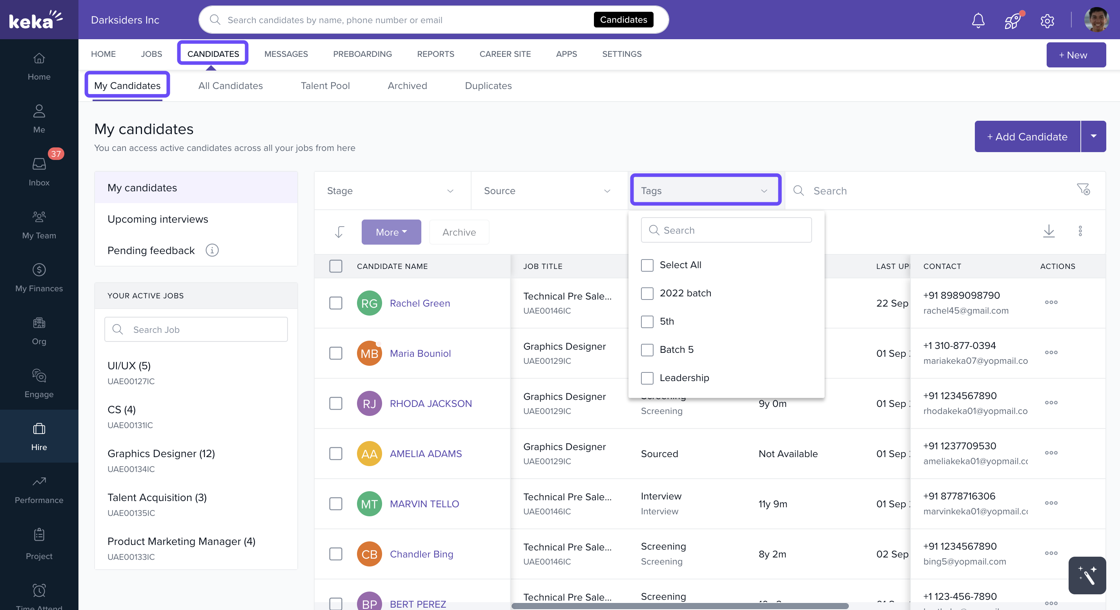Open the Source filter dropdown
Viewport: 1120px width, 610px height.
548,191
